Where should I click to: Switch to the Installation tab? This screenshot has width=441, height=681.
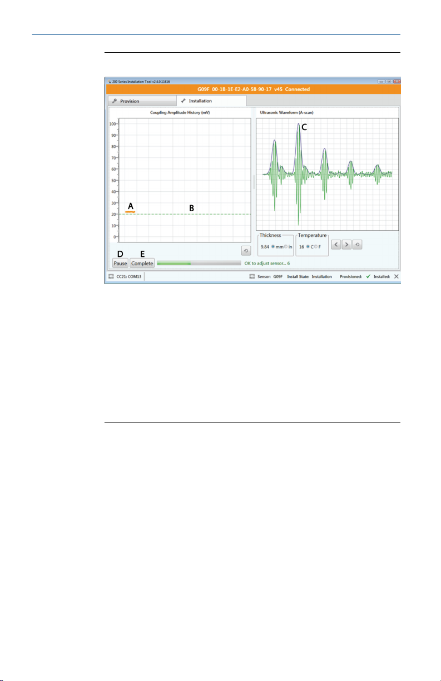[211, 101]
